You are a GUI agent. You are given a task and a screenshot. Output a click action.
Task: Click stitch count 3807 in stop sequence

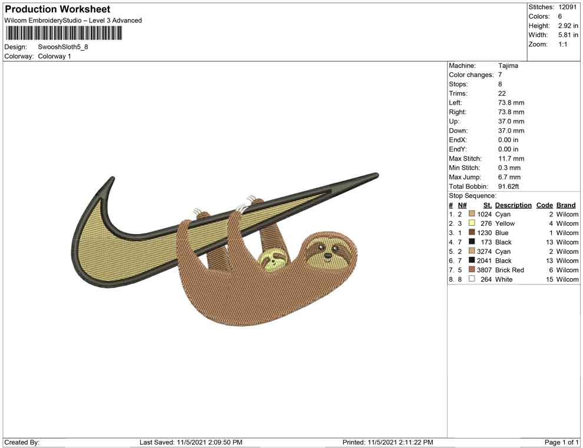484,270
